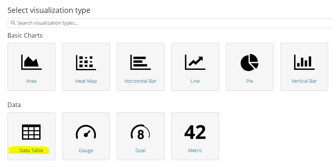Viewport: 332px width, 167px height.
Task: Click the search magnifier icon
Action: tap(13, 23)
